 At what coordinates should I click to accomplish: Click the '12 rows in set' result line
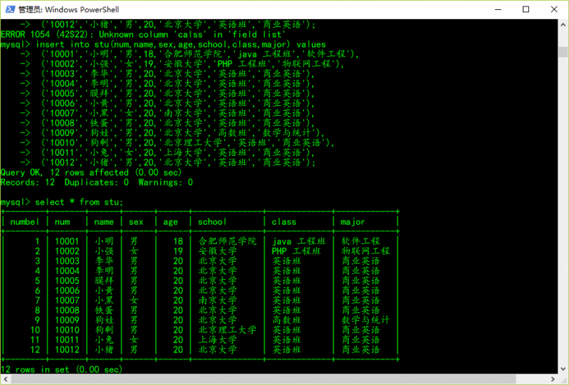(x=61, y=369)
